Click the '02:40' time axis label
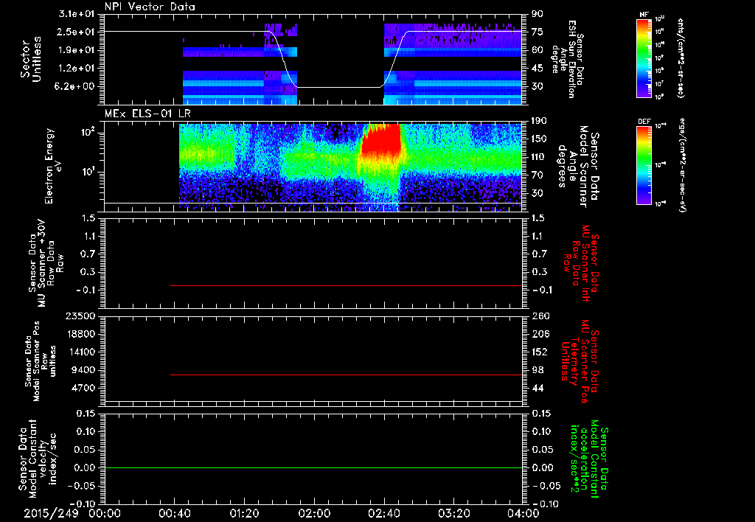Screen dimensions: 755x522 pyautogui.click(x=383, y=513)
